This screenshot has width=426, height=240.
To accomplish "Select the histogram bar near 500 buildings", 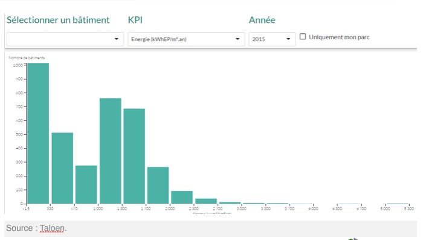I will point(62,168).
